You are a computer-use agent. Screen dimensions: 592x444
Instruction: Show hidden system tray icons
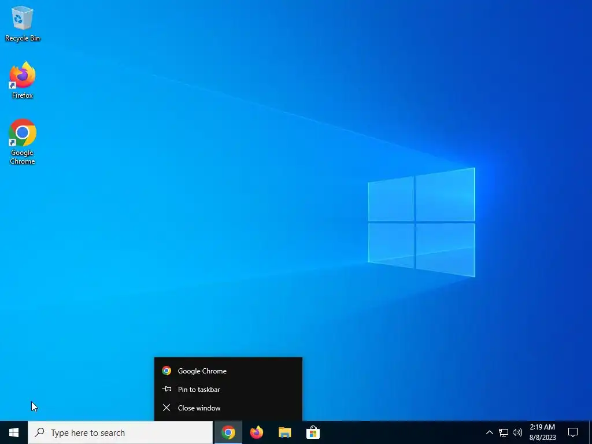tap(489, 432)
